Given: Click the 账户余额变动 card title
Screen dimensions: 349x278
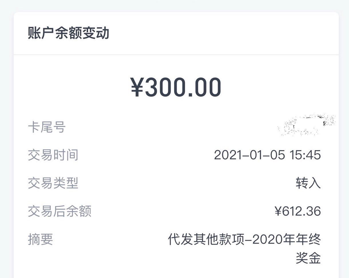Looking at the screenshot, I should [x=68, y=33].
